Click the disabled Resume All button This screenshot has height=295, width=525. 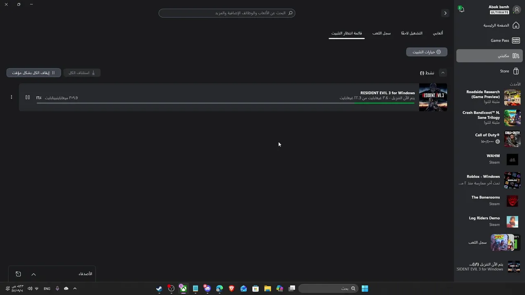tap(82, 73)
